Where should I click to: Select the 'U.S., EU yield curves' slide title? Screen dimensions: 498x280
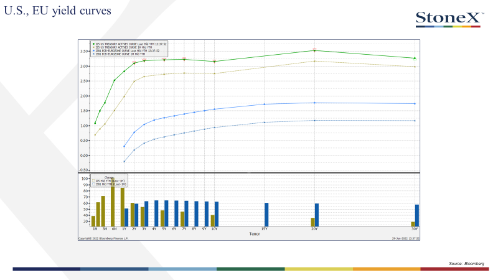(x=57, y=11)
